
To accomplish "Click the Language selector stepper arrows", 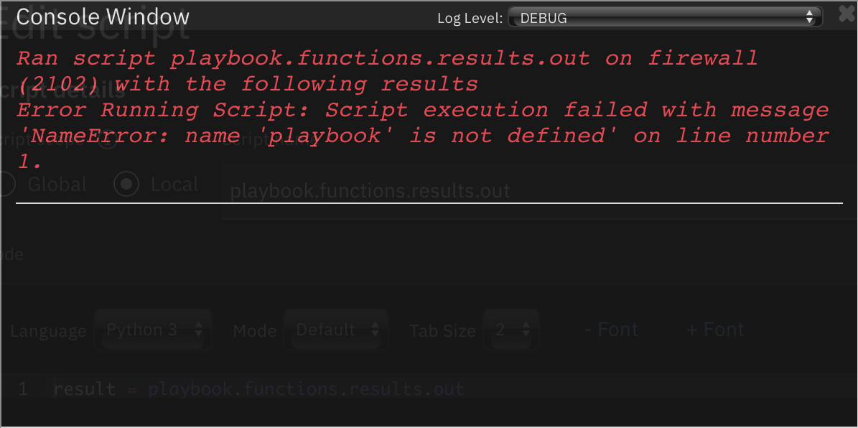I will [199, 330].
